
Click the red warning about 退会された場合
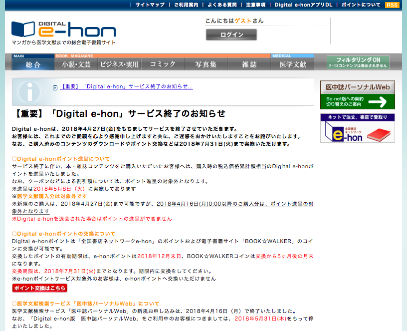[92, 219]
